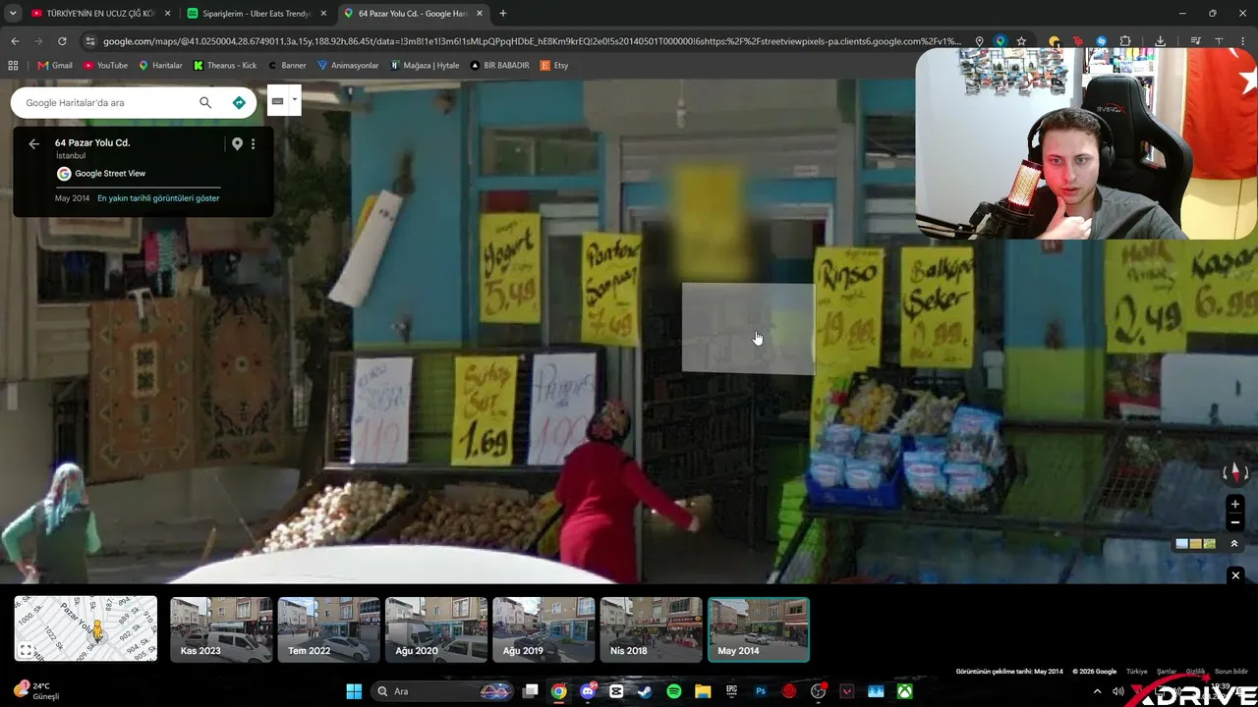
Task: Click the Chrome back navigation arrow
Action: pyautogui.click(x=15, y=41)
